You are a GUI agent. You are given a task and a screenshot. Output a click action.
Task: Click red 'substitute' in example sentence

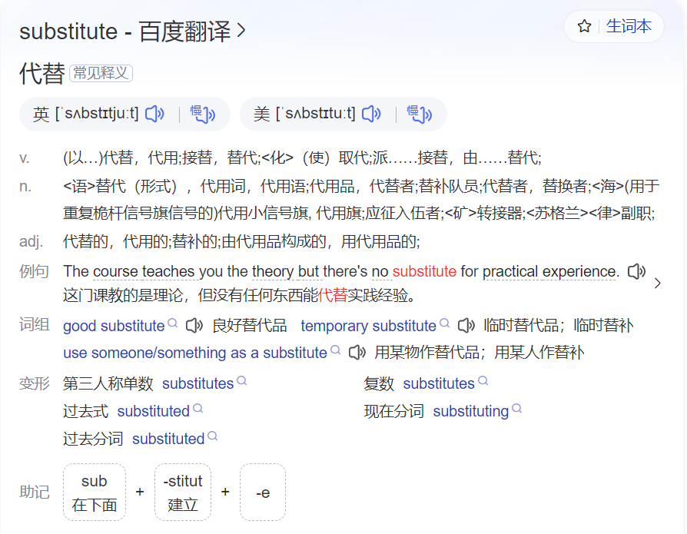coord(424,271)
